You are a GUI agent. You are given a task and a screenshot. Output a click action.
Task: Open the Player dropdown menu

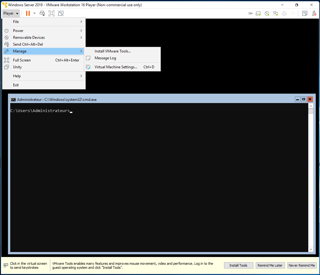(11, 13)
